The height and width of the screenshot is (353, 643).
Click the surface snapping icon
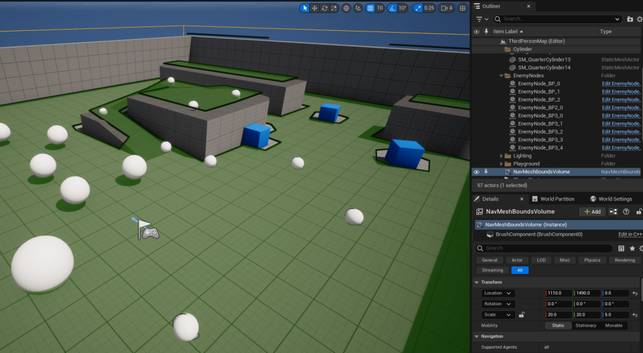(358, 8)
